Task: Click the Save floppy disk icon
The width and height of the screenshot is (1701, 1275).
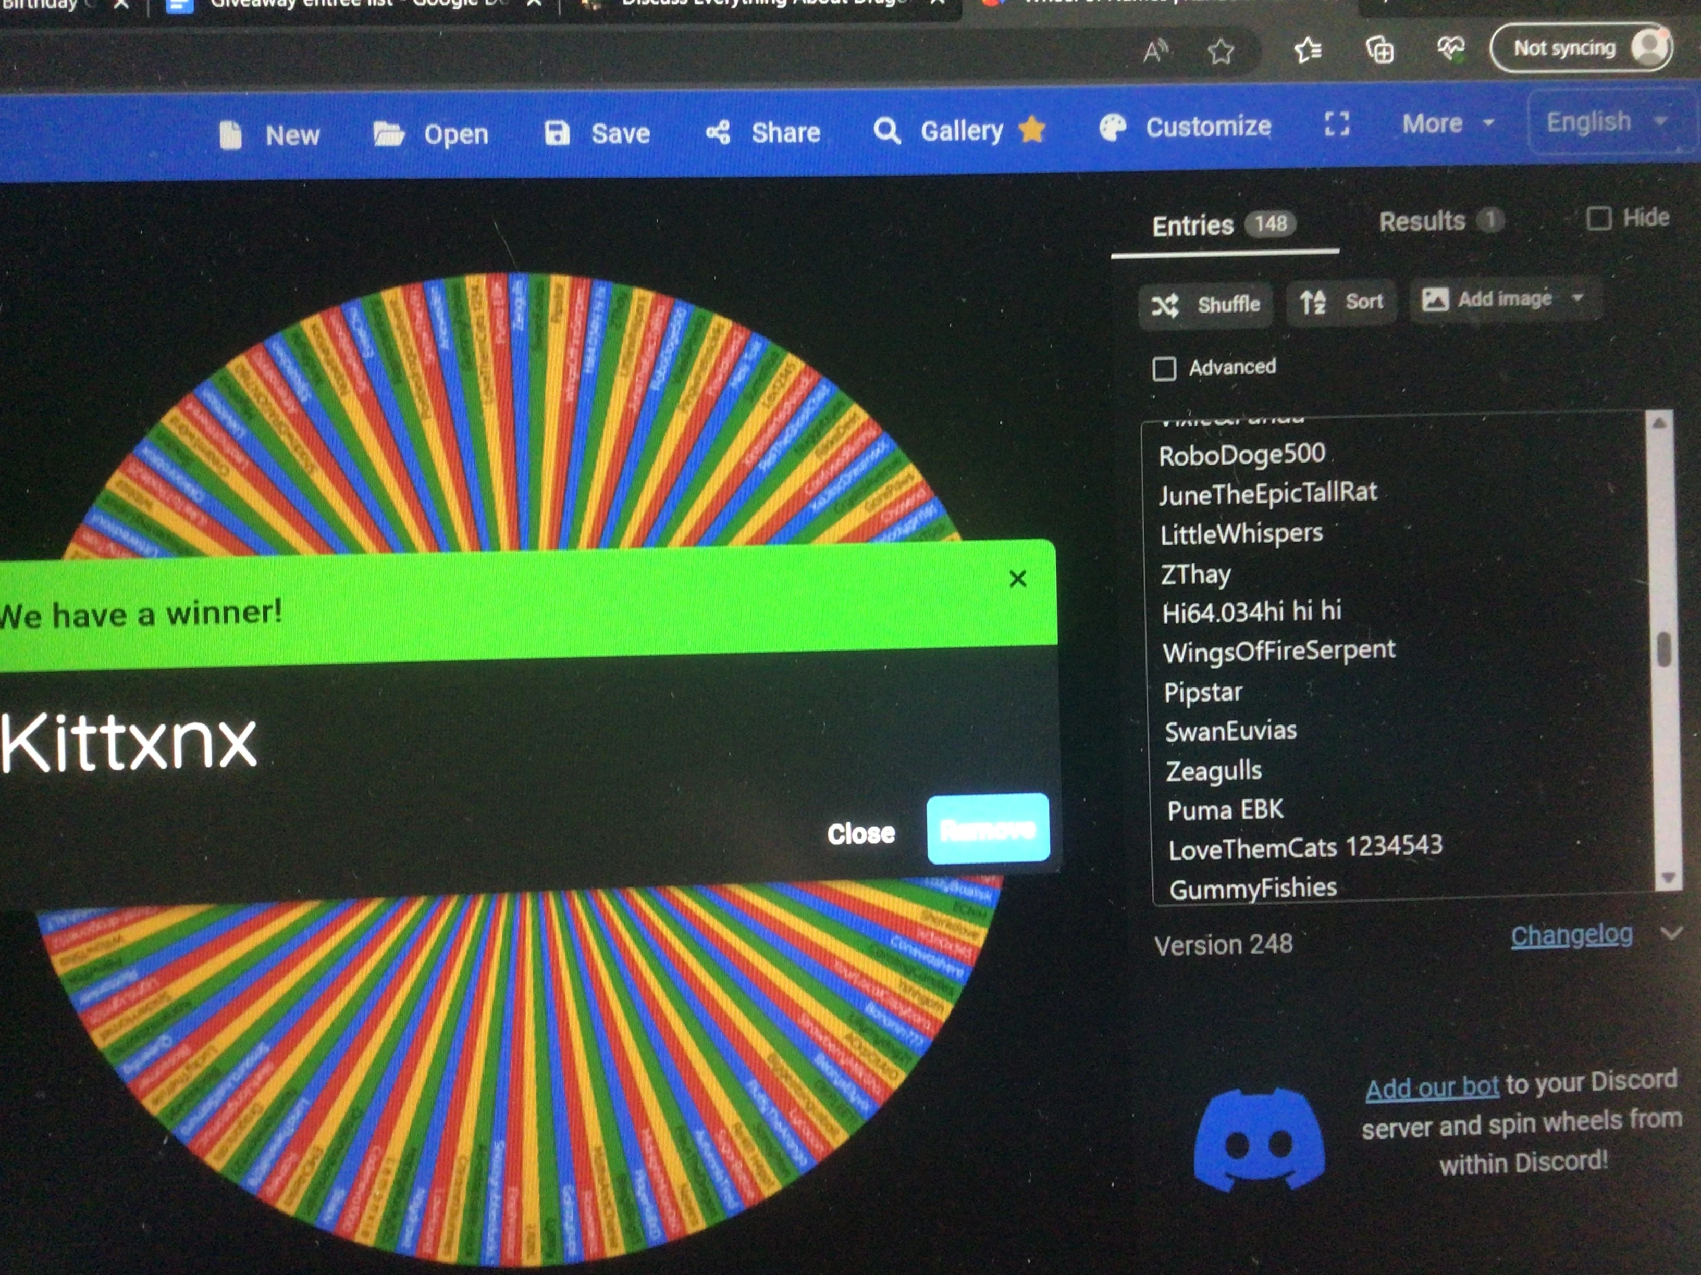Action: [557, 134]
